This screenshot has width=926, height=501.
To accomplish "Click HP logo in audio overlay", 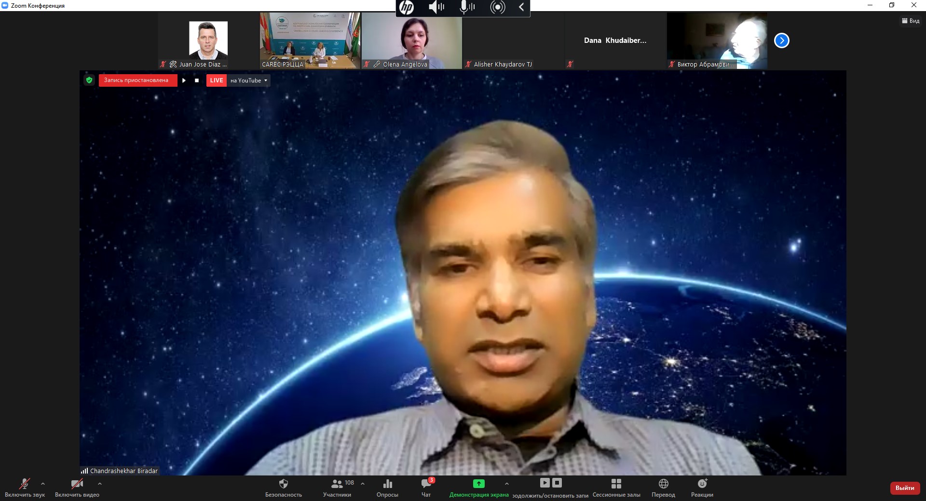I will point(407,7).
